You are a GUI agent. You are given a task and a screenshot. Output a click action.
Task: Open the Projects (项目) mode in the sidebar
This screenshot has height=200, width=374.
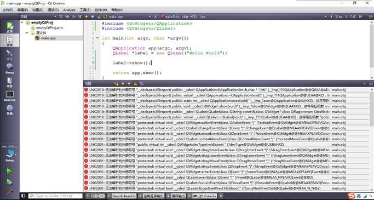coord(9,82)
